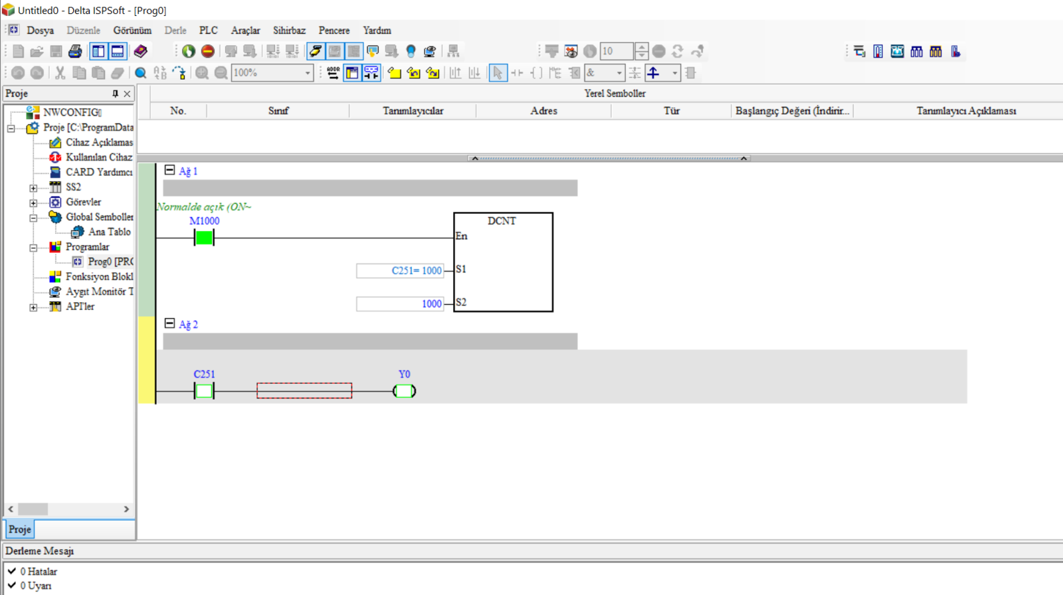
Task: Click the ADDR address display icon
Action: (x=333, y=73)
